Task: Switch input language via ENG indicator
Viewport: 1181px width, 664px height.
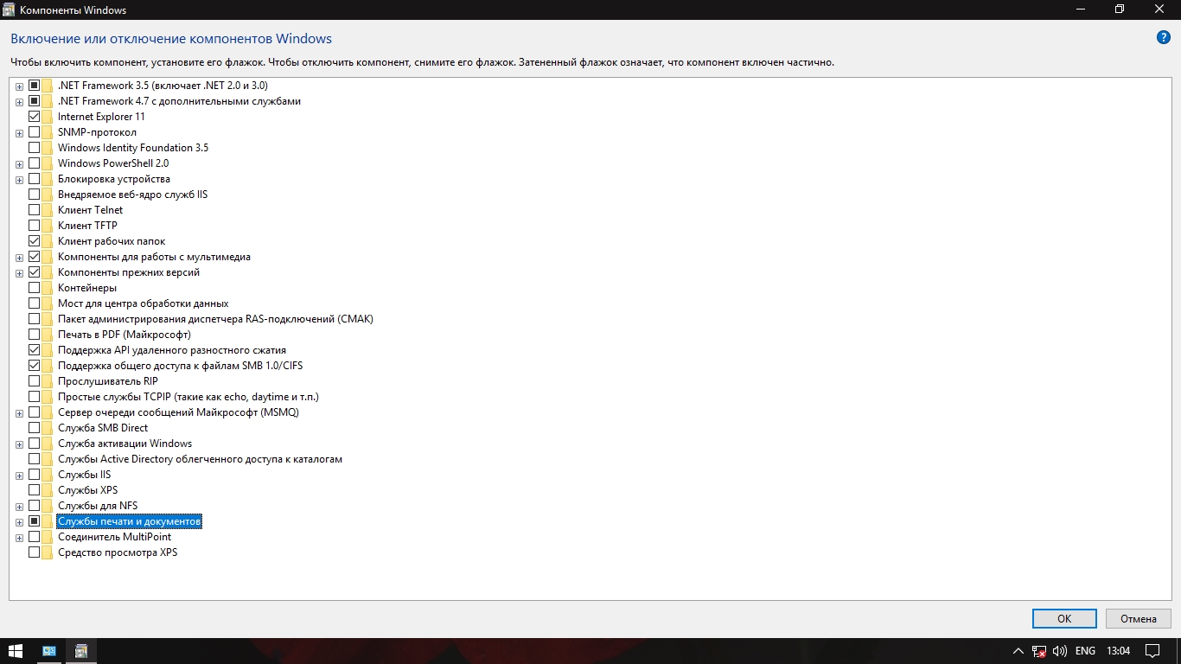Action: point(1085,650)
